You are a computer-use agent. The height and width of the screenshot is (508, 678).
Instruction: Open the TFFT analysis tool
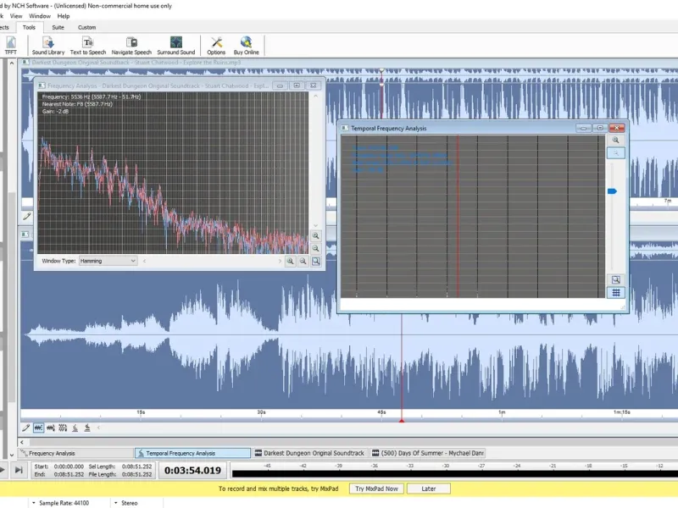click(10, 46)
